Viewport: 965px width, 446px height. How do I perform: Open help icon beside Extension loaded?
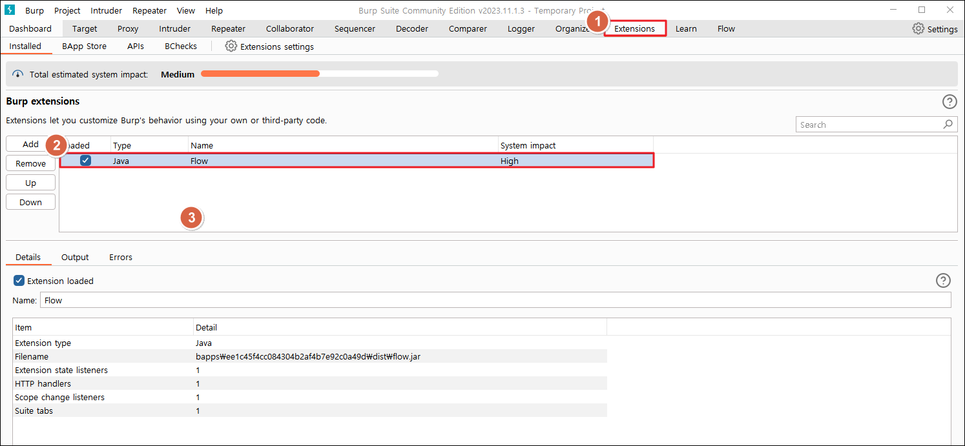(943, 280)
